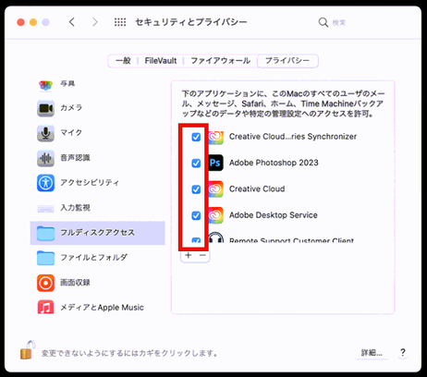Toggle the Adobe Photoshop 2023 checkbox
The height and width of the screenshot is (377, 427).
point(196,163)
